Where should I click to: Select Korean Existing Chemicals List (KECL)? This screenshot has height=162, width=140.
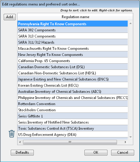[72, 85]
